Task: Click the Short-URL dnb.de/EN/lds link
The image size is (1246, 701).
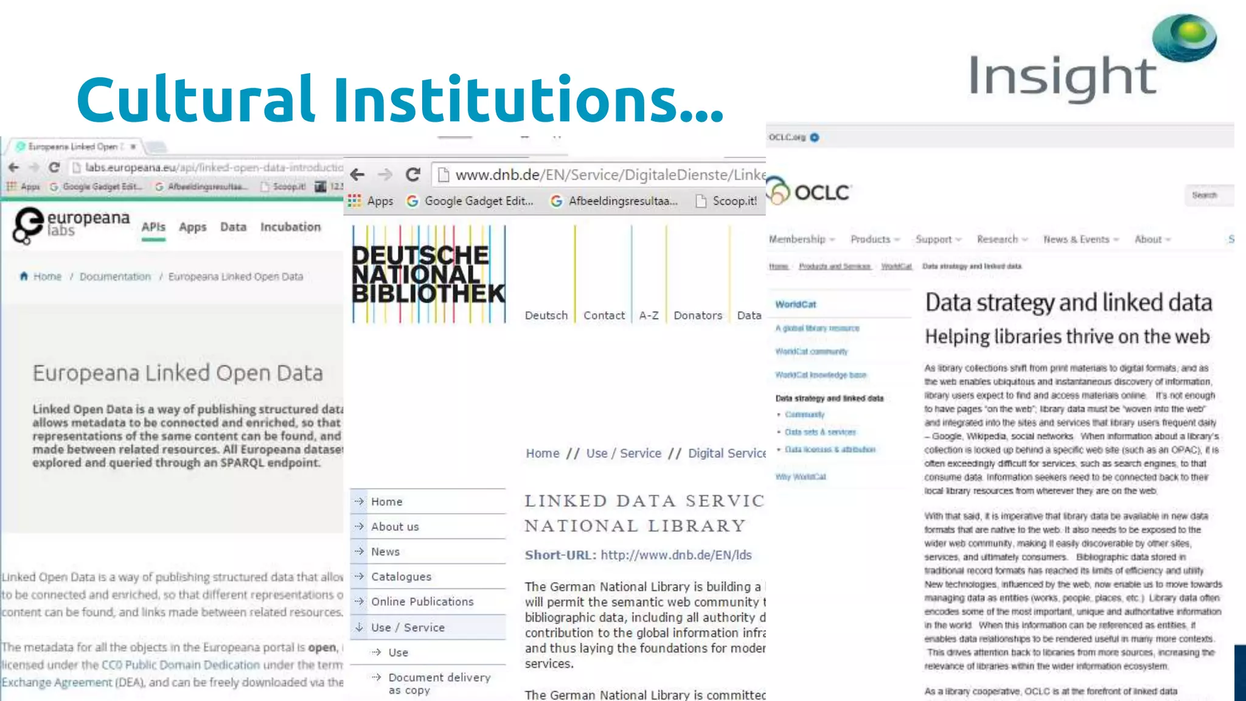Action: [676, 555]
